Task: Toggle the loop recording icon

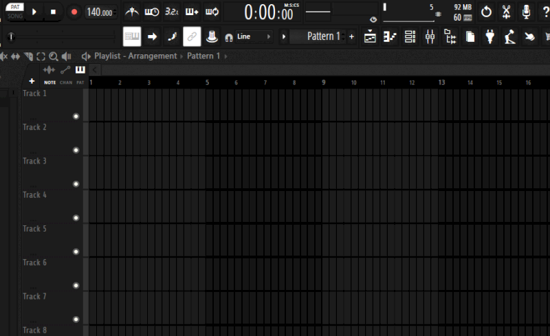Action: [212, 12]
